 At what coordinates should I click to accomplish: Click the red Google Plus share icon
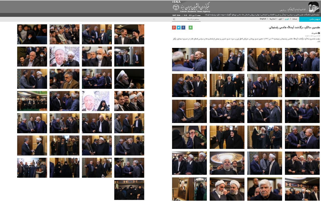click(174, 27)
